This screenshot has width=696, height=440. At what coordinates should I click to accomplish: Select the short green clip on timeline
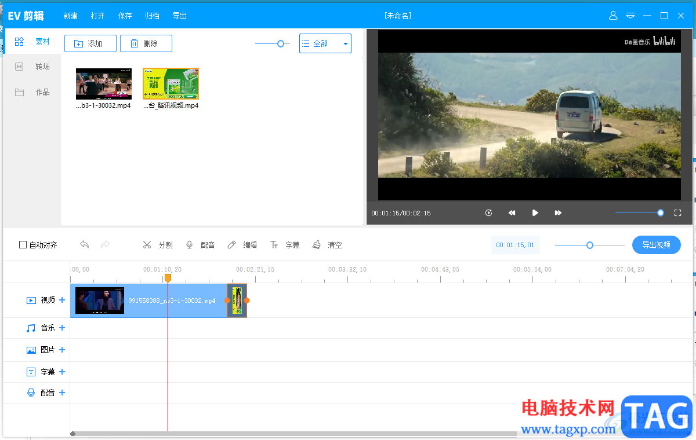[x=237, y=300]
